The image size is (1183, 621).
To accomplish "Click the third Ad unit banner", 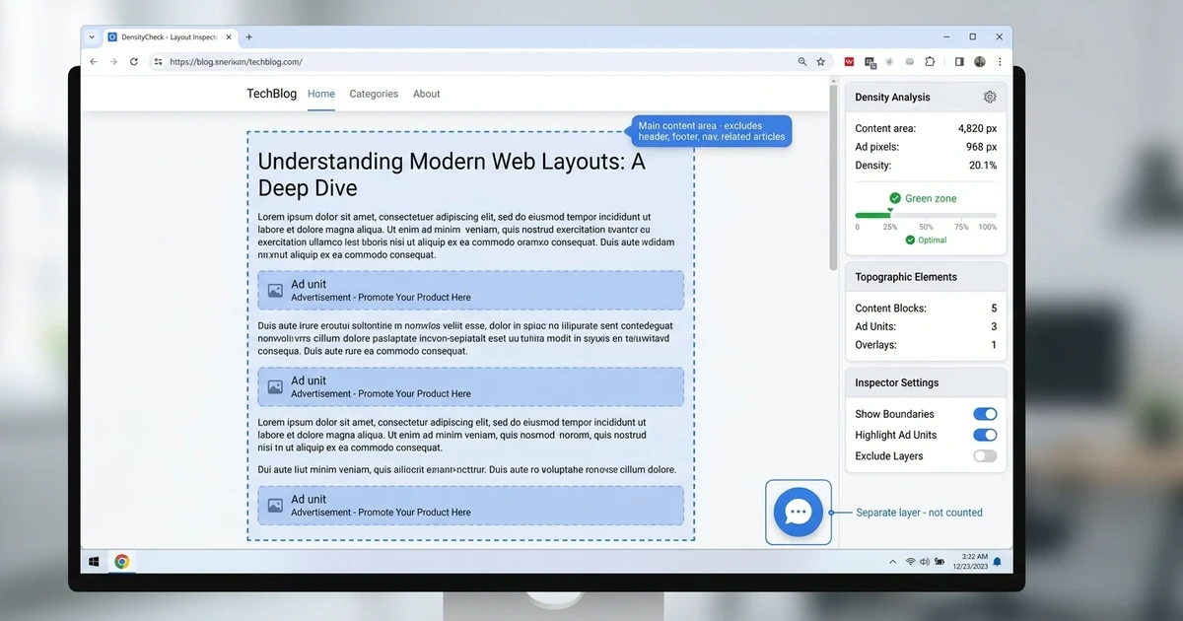I will pyautogui.click(x=470, y=506).
